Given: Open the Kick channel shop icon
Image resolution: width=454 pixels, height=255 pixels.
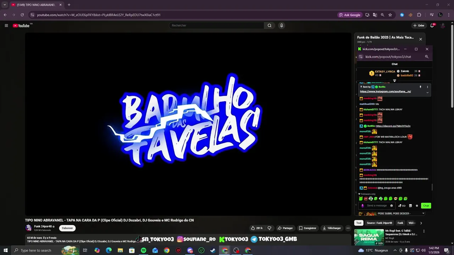Looking at the screenshot, I should [x=410, y=206].
